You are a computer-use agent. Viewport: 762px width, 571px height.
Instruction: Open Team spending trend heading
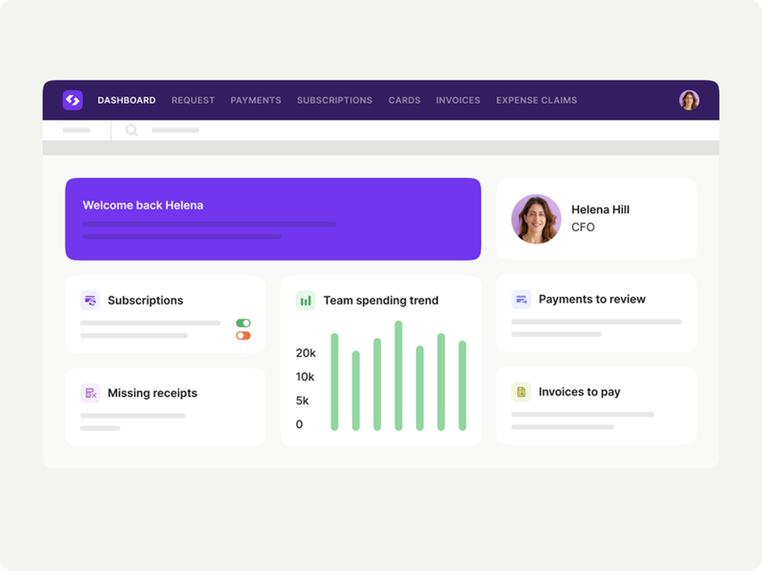(381, 300)
